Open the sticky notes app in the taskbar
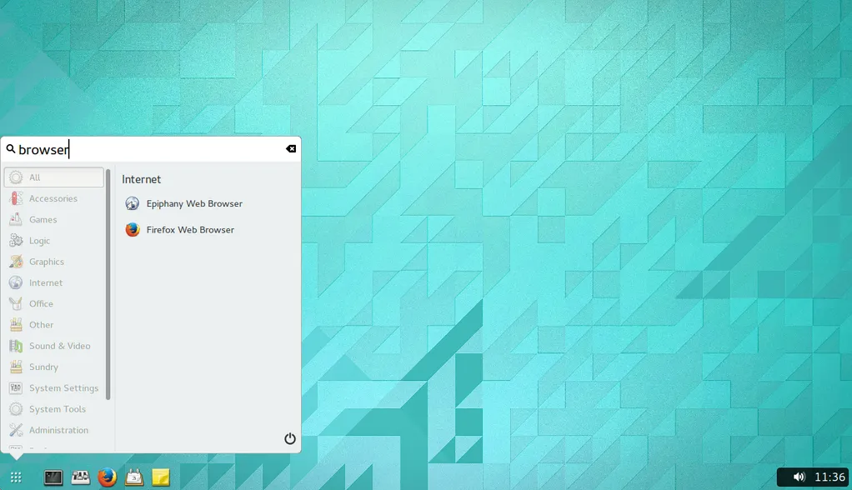This screenshot has height=490, width=852. (161, 477)
